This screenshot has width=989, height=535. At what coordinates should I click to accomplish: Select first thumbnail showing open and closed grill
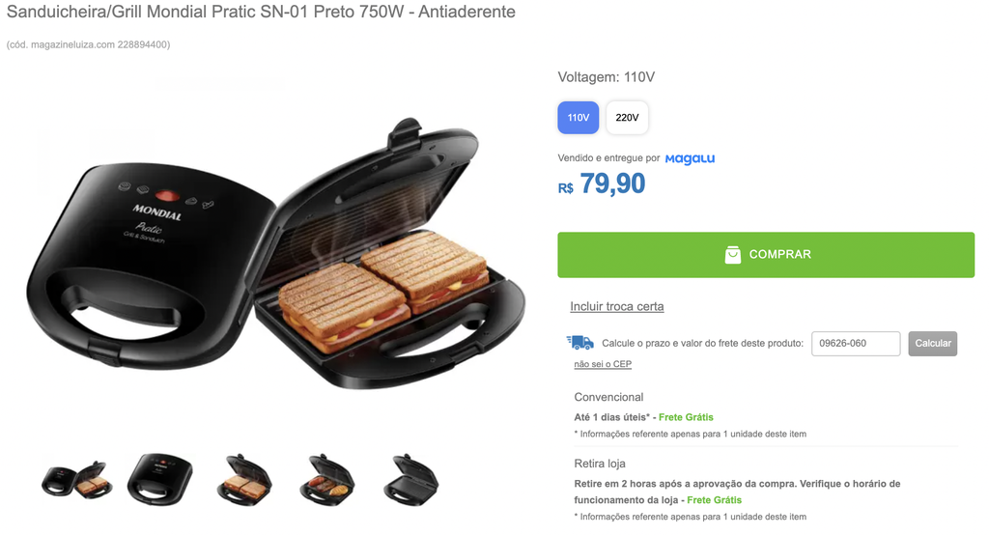(77, 481)
